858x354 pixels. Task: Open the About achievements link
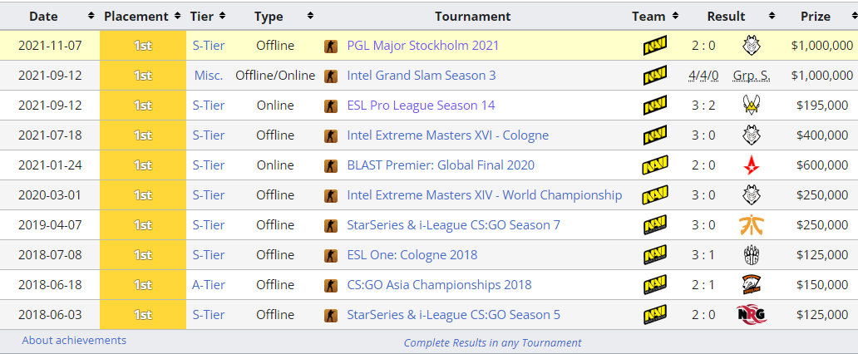(x=74, y=340)
